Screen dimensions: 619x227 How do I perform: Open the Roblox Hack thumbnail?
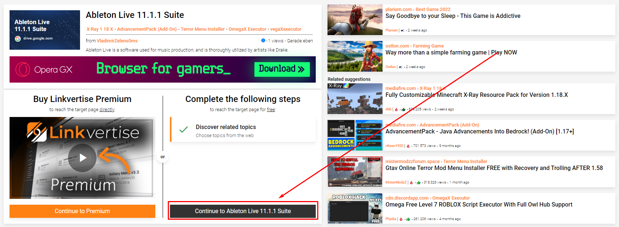(355, 208)
